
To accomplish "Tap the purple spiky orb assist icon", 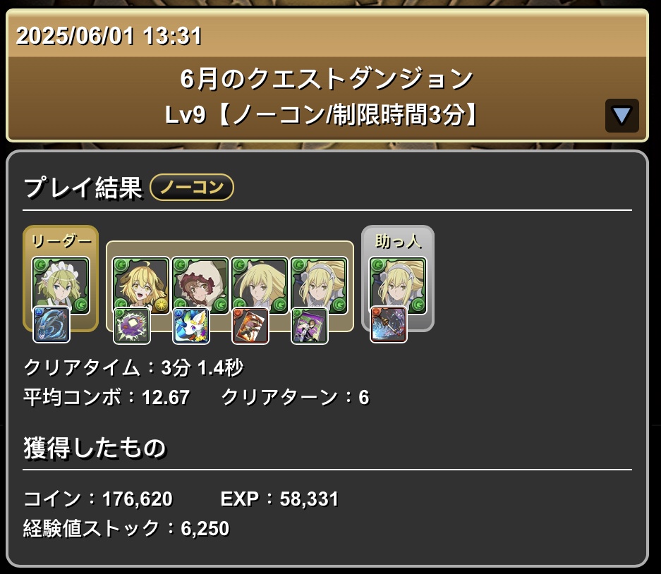I will point(132,326).
